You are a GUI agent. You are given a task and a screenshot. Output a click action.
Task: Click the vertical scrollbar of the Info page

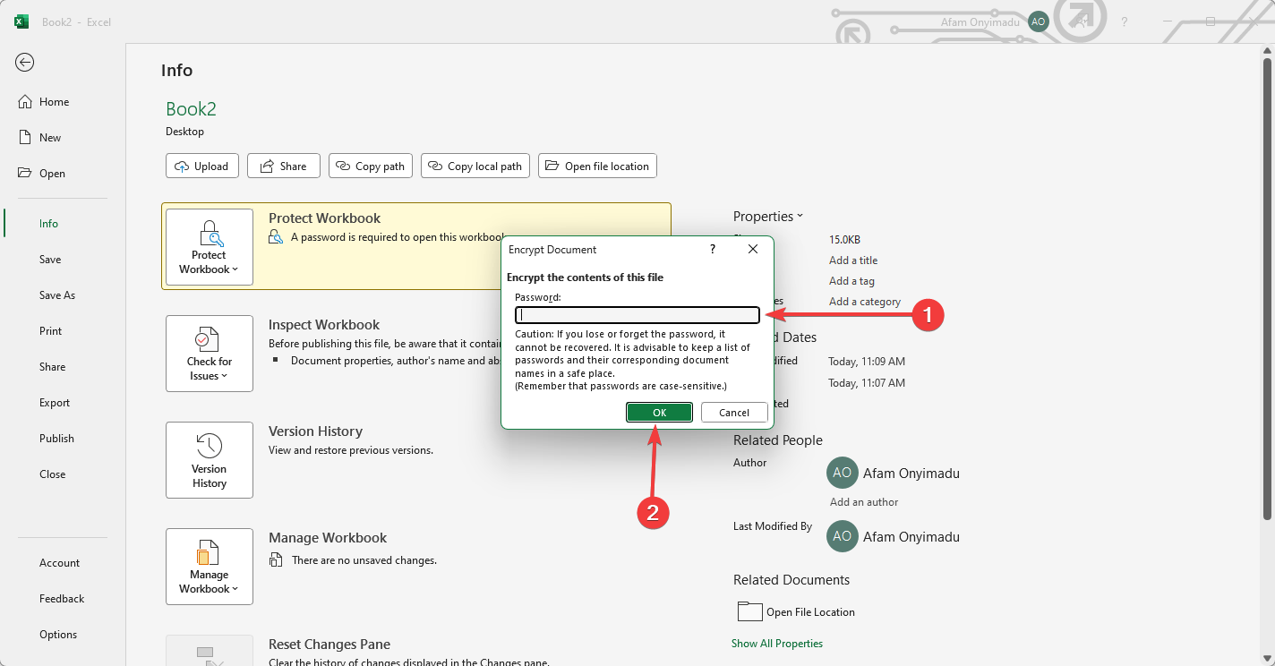point(1267,288)
